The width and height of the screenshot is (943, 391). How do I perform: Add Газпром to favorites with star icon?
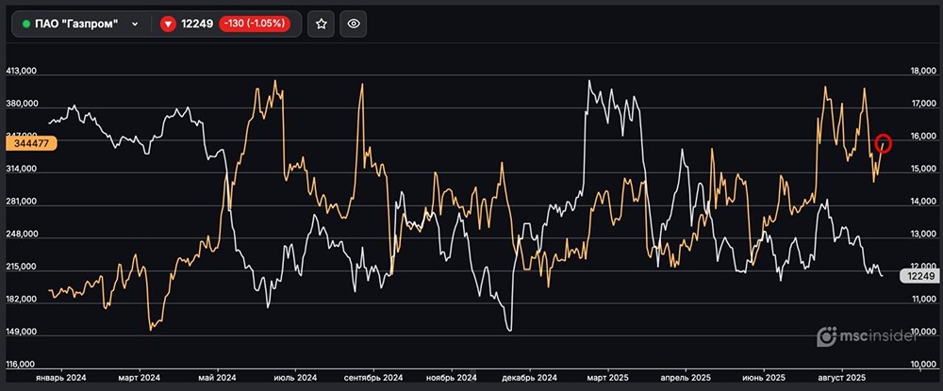tap(322, 24)
